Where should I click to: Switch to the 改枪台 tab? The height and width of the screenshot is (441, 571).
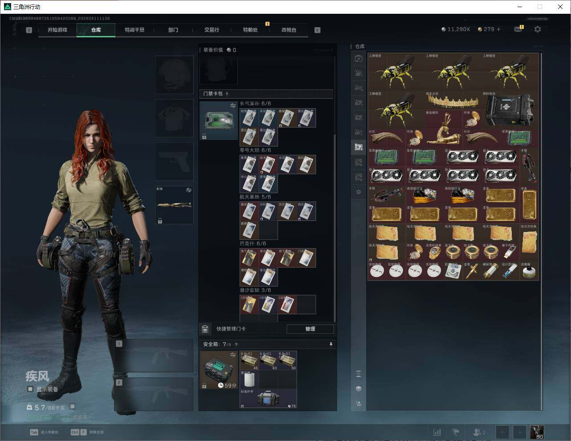pos(289,30)
